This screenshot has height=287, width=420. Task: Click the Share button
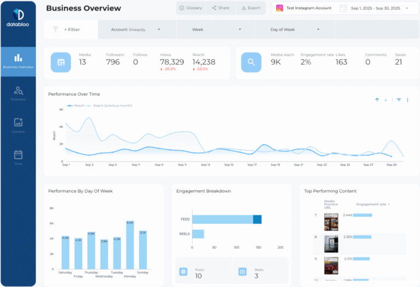coord(221,8)
